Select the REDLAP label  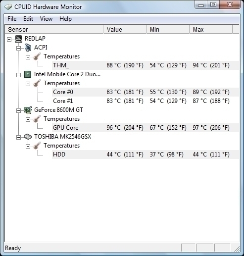(x=35, y=39)
